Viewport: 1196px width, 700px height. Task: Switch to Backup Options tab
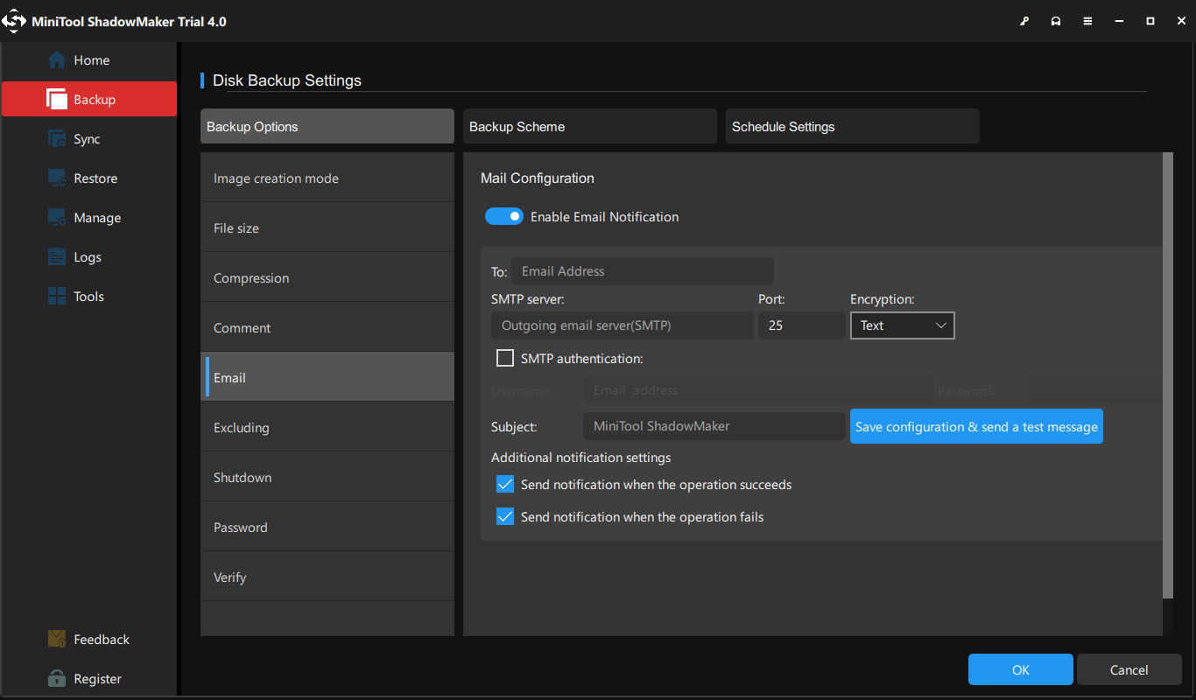tap(327, 126)
